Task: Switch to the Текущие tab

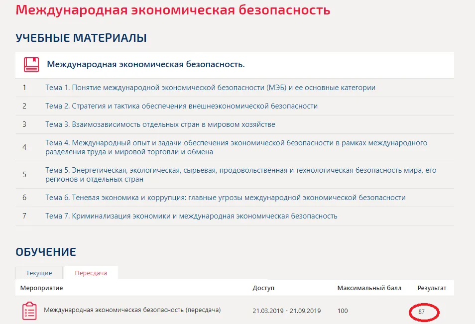Action: (x=39, y=273)
